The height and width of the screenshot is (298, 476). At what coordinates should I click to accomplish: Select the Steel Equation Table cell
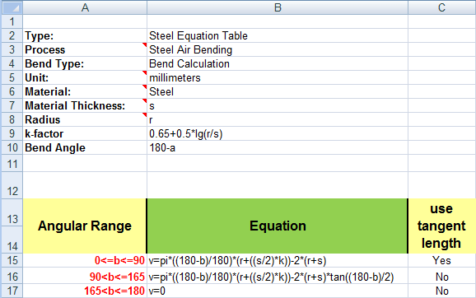278,35
